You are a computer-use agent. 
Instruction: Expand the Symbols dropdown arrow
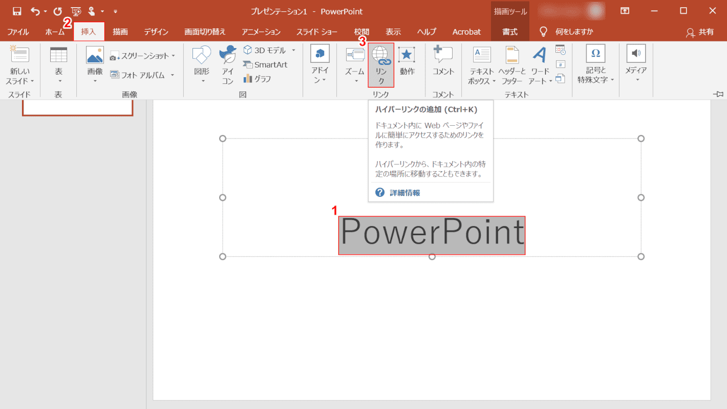click(612, 80)
